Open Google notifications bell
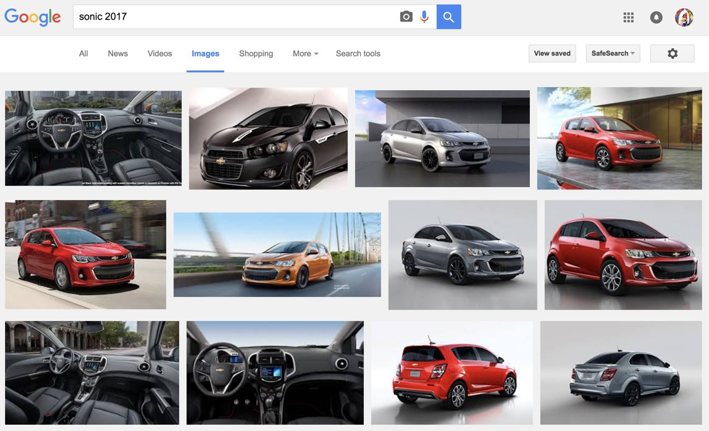Screen dimensions: 709x431 [656, 17]
